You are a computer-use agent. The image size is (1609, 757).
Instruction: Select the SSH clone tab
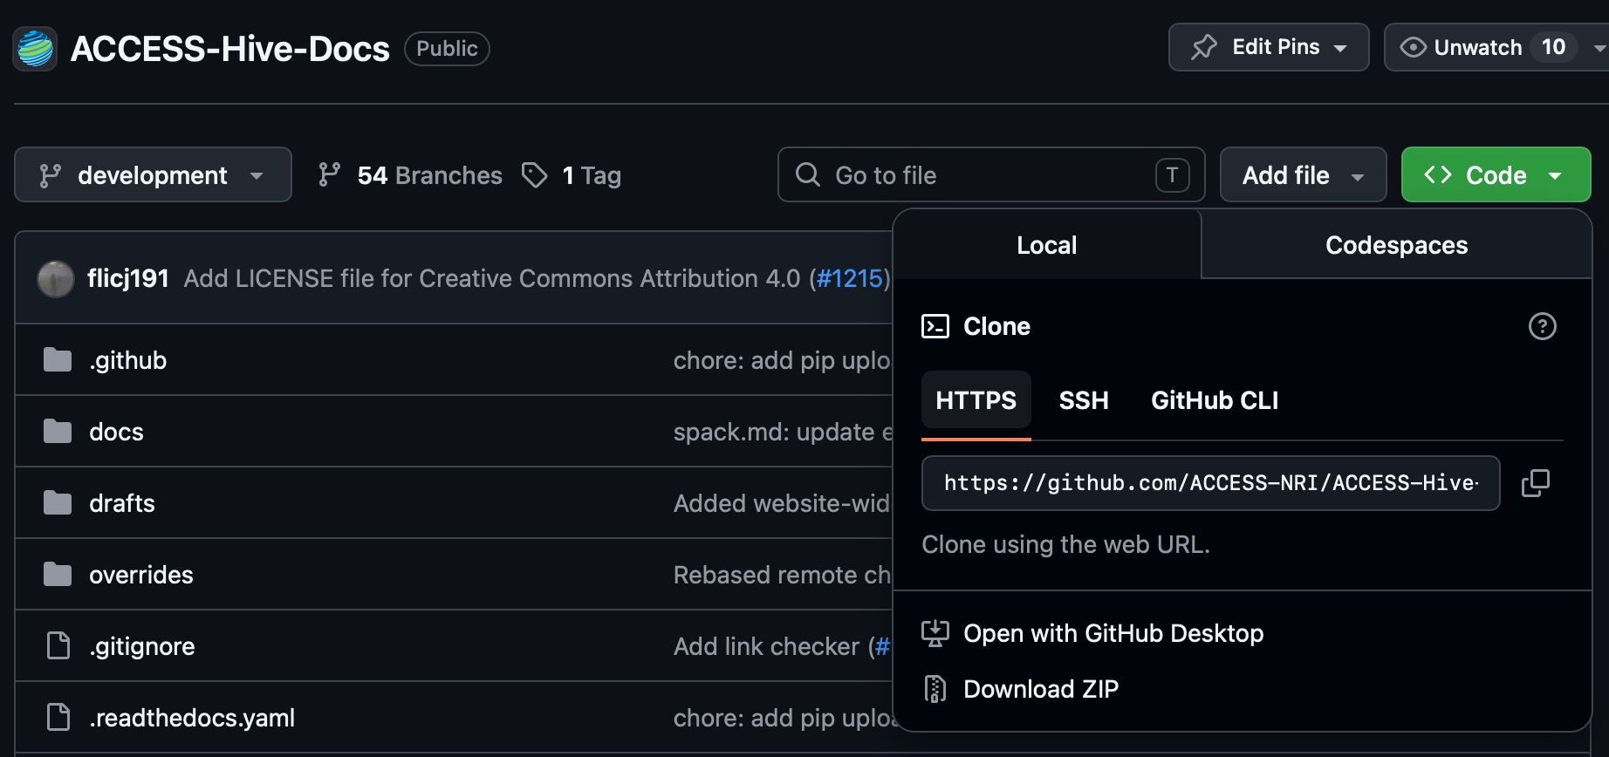pyautogui.click(x=1084, y=400)
